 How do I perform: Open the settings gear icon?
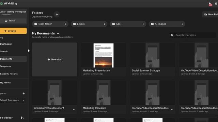[216, 4]
